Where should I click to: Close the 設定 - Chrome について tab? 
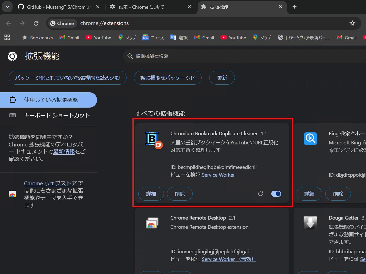pos(189,7)
